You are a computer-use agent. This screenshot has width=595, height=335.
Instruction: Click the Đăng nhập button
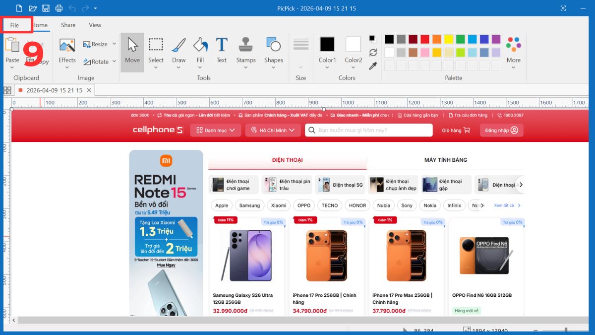(x=501, y=130)
